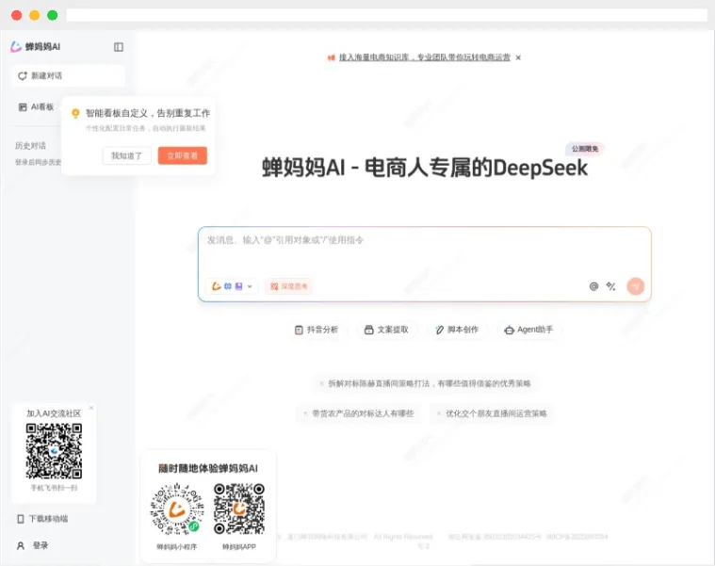Open the AI看板 sidebar item

tap(36, 107)
